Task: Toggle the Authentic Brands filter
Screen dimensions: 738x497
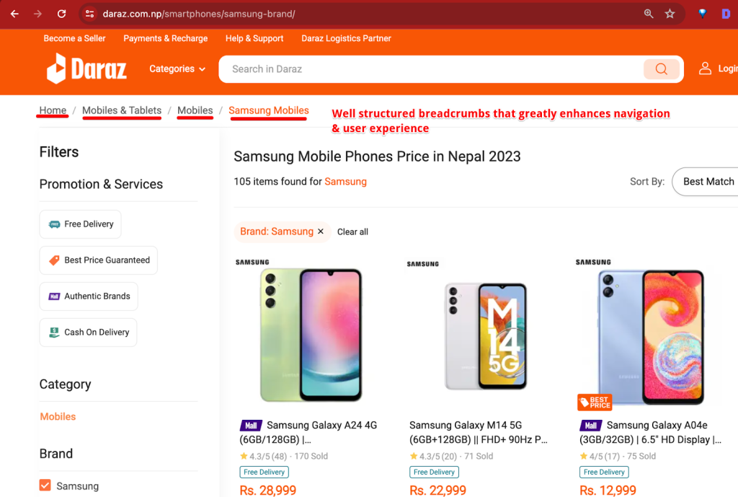Action: coord(89,296)
